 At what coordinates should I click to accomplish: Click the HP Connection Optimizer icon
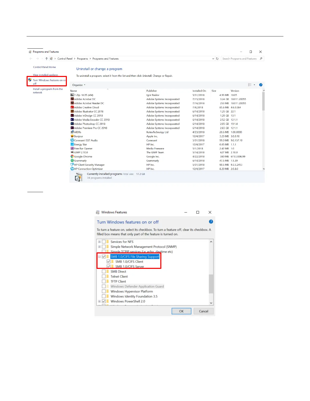(72, 169)
